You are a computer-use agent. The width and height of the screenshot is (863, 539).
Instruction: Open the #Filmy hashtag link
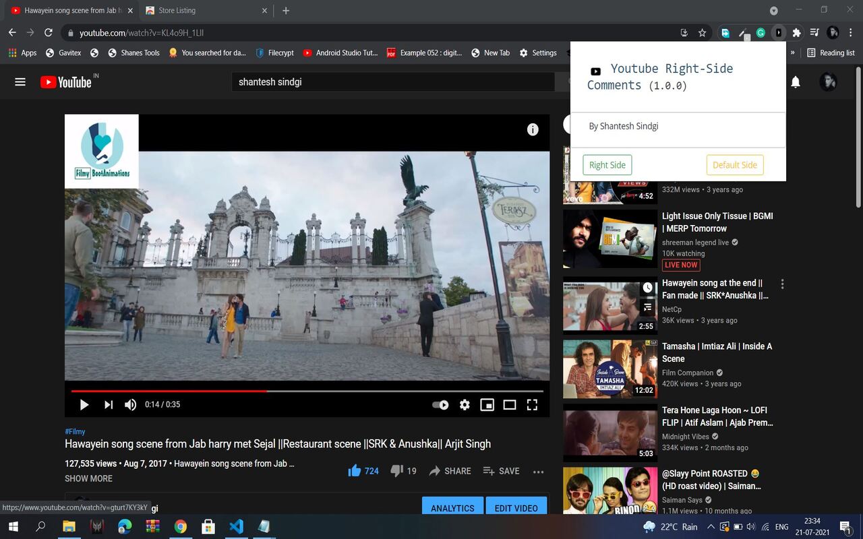pyautogui.click(x=75, y=431)
